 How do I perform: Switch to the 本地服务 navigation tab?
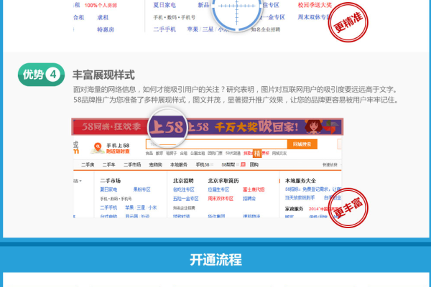pyautogui.click(x=179, y=165)
